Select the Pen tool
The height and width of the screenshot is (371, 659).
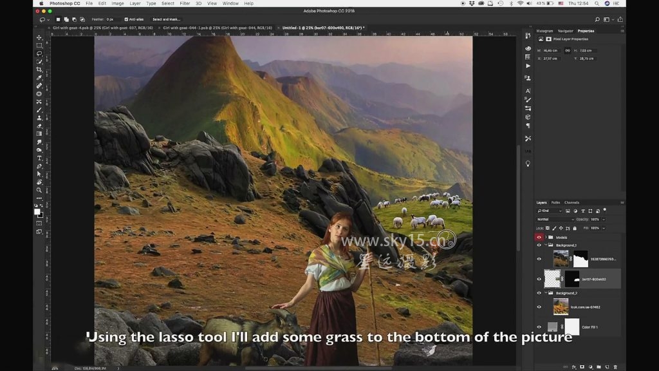[x=39, y=166]
